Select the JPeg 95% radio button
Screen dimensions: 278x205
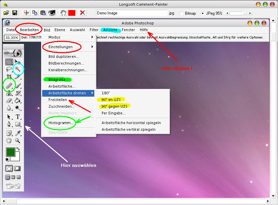(x=202, y=13)
